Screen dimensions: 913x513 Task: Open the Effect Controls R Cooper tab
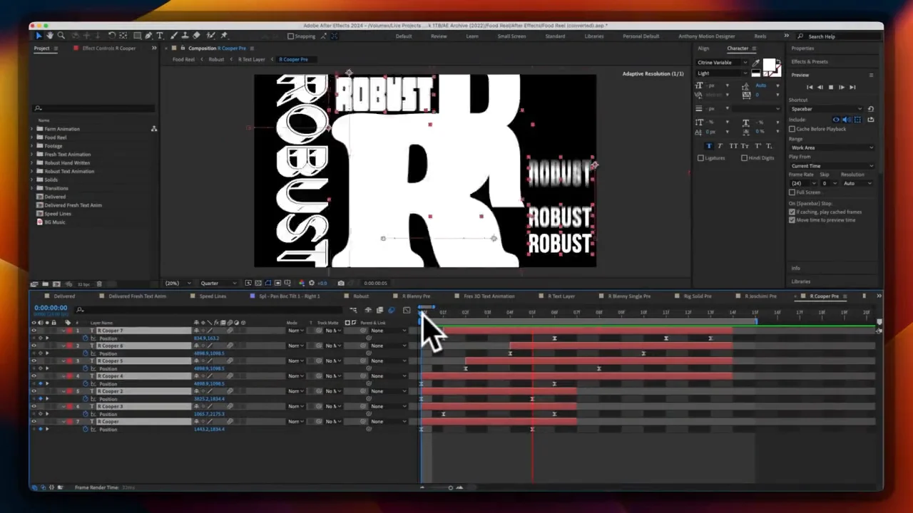click(x=108, y=48)
